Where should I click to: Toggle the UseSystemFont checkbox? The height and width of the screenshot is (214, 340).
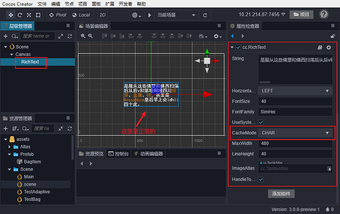[x=261, y=122]
